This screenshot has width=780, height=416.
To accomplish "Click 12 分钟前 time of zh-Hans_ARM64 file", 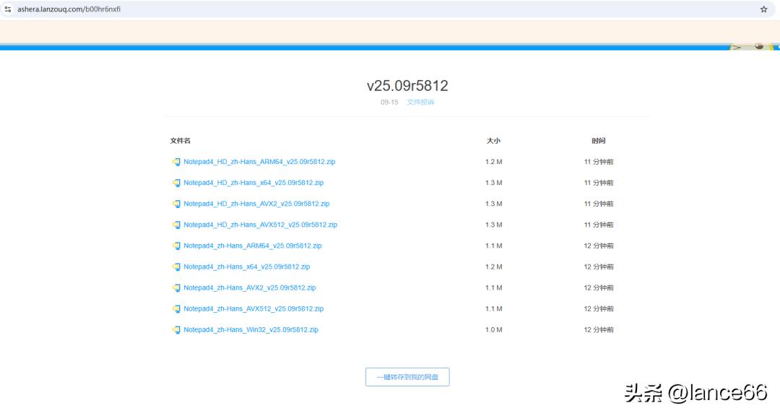I will point(599,246).
